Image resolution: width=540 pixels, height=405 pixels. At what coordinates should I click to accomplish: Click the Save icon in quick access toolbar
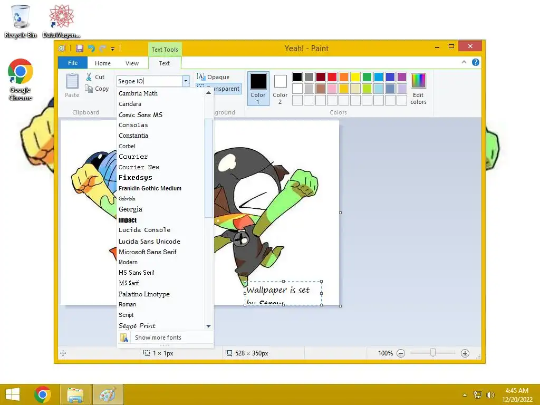click(80, 49)
